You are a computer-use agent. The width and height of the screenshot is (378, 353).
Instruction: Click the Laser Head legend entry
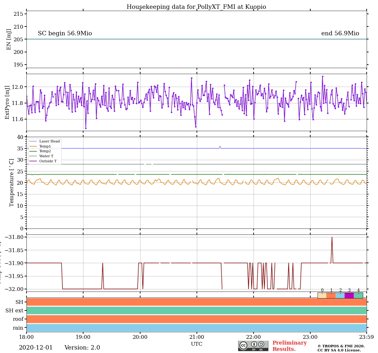click(44, 141)
